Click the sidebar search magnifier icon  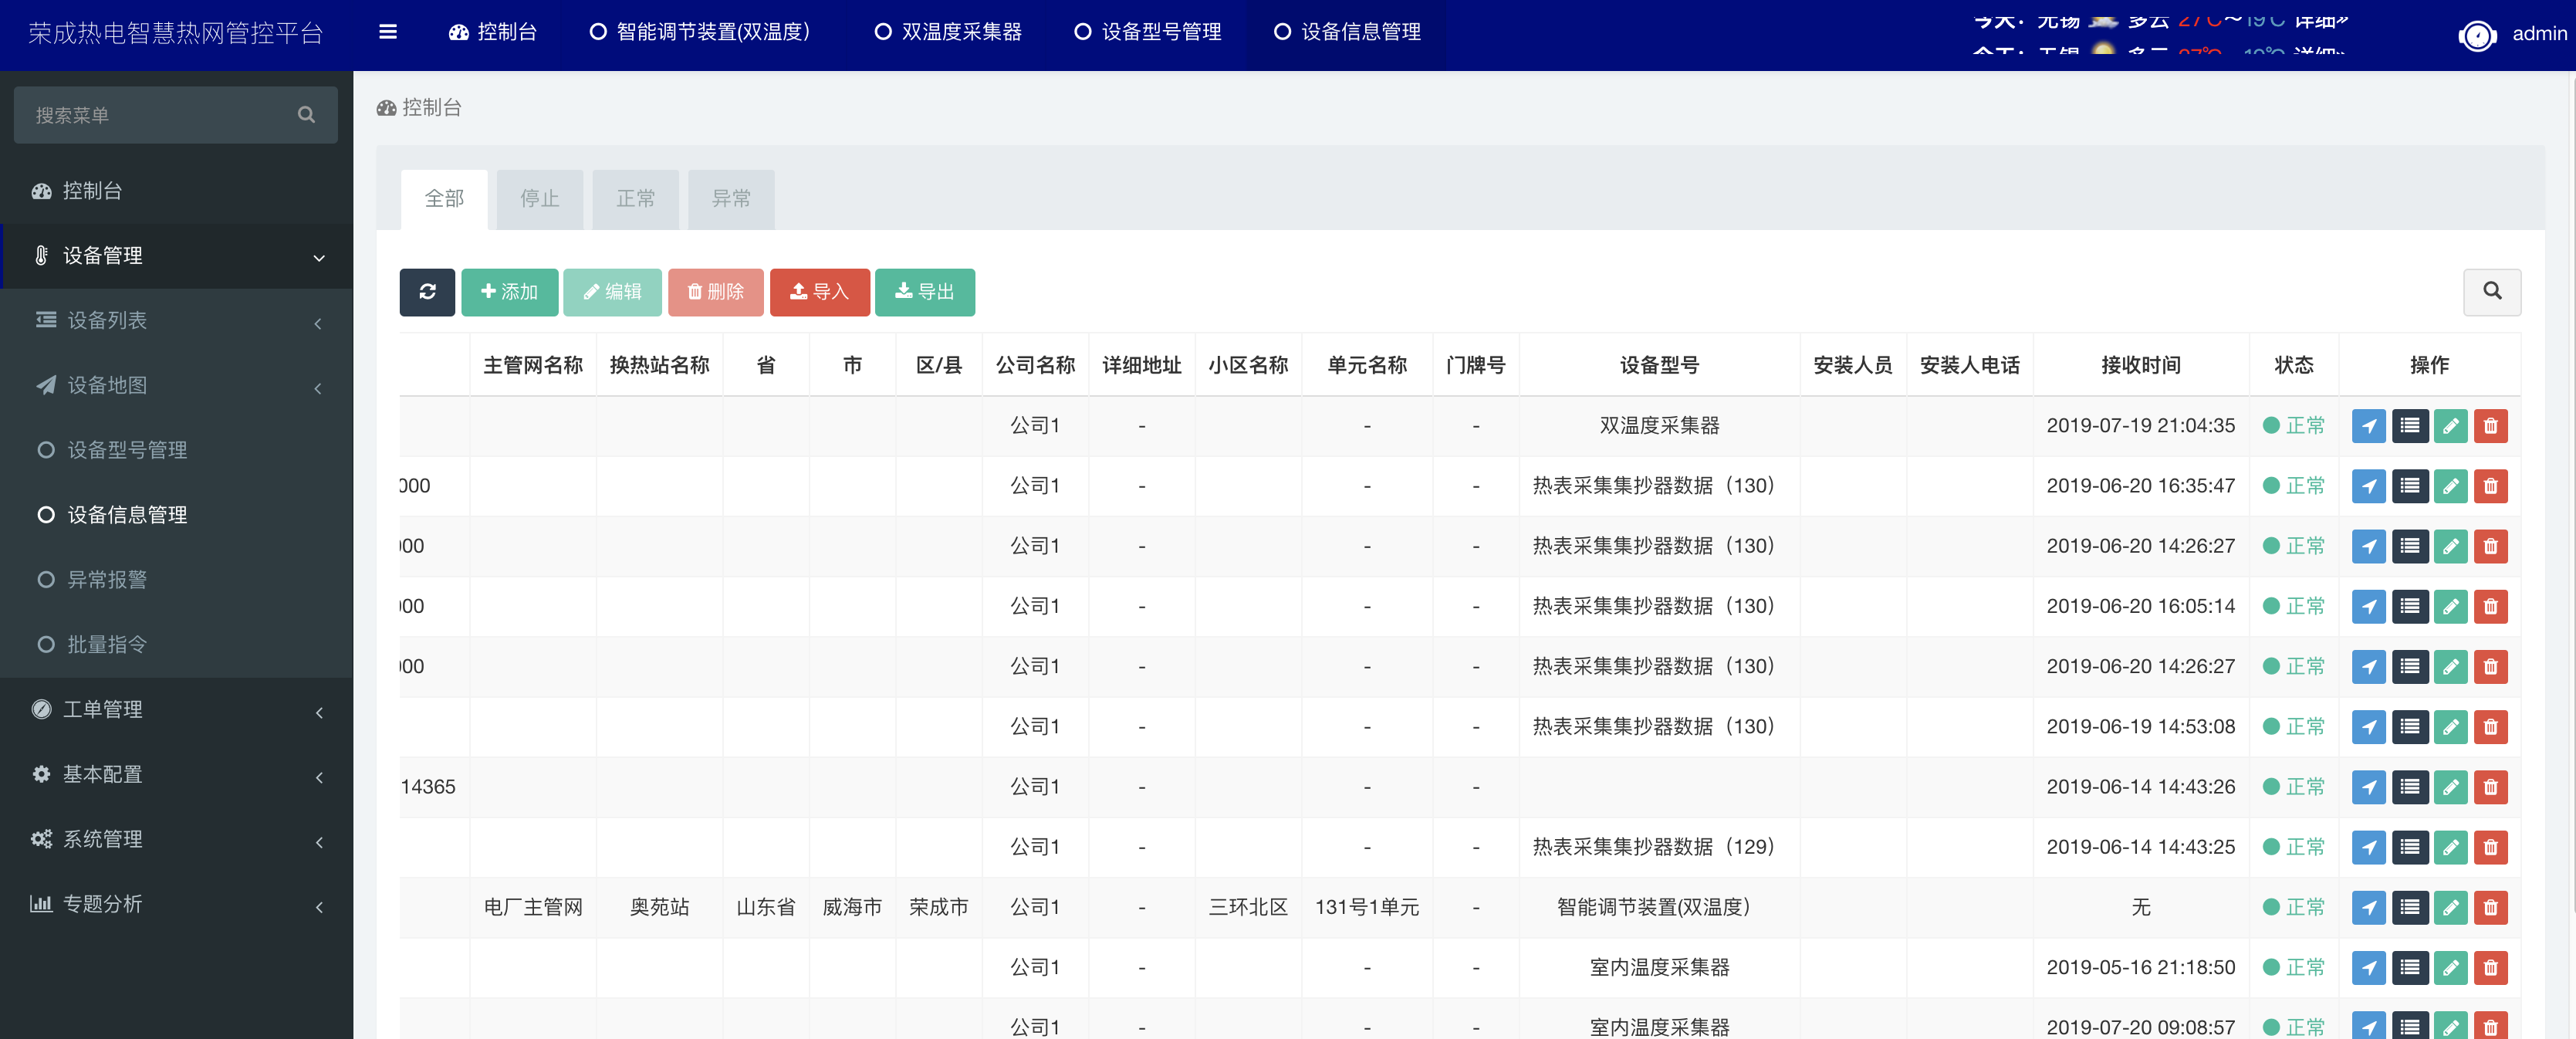coord(306,115)
